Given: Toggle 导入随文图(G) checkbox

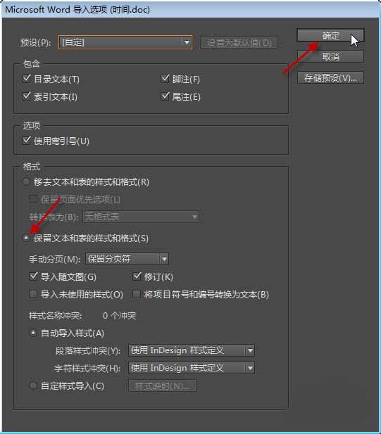Looking at the screenshot, I should (33, 276).
